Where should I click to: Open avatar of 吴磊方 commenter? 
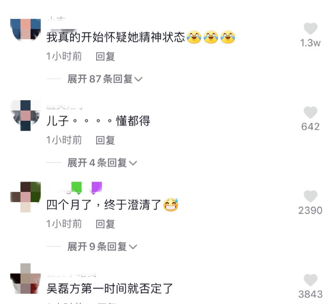pos(25,279)
